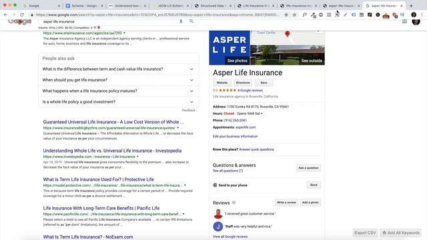The width and height of the screenshot is (427, 240).
Task: Call the phone number (916) 260-2041
Action: click(x=236, y=120)
